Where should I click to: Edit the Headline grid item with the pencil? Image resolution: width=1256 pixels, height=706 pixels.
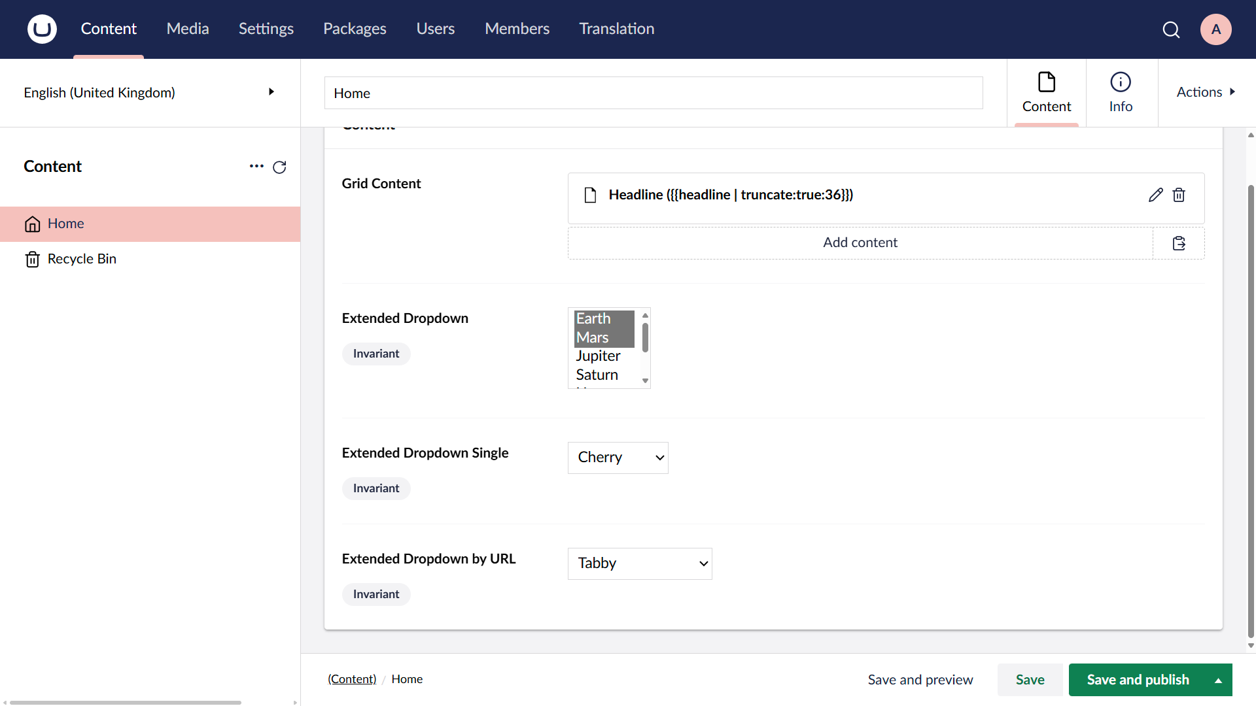pos(1155,195)
